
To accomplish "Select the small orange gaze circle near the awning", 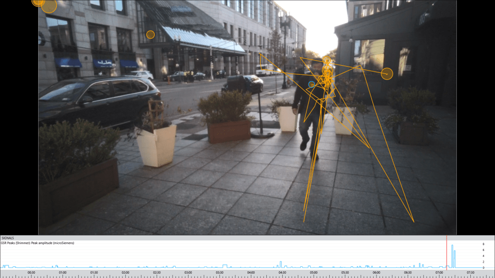I will point(150,35).
